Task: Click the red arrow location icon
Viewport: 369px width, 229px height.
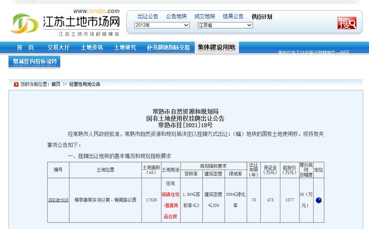Action: [x=16, y=84]
